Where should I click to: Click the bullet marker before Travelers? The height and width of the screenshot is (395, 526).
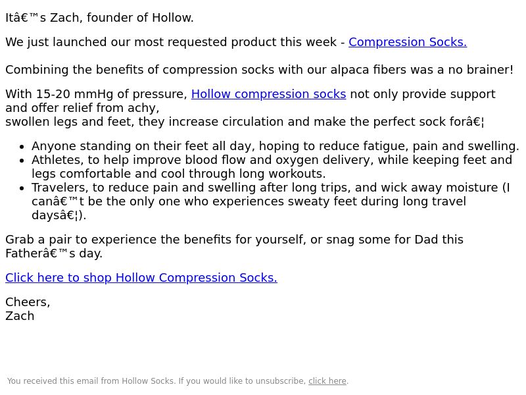pyautogui.click(x=22, y=188)
